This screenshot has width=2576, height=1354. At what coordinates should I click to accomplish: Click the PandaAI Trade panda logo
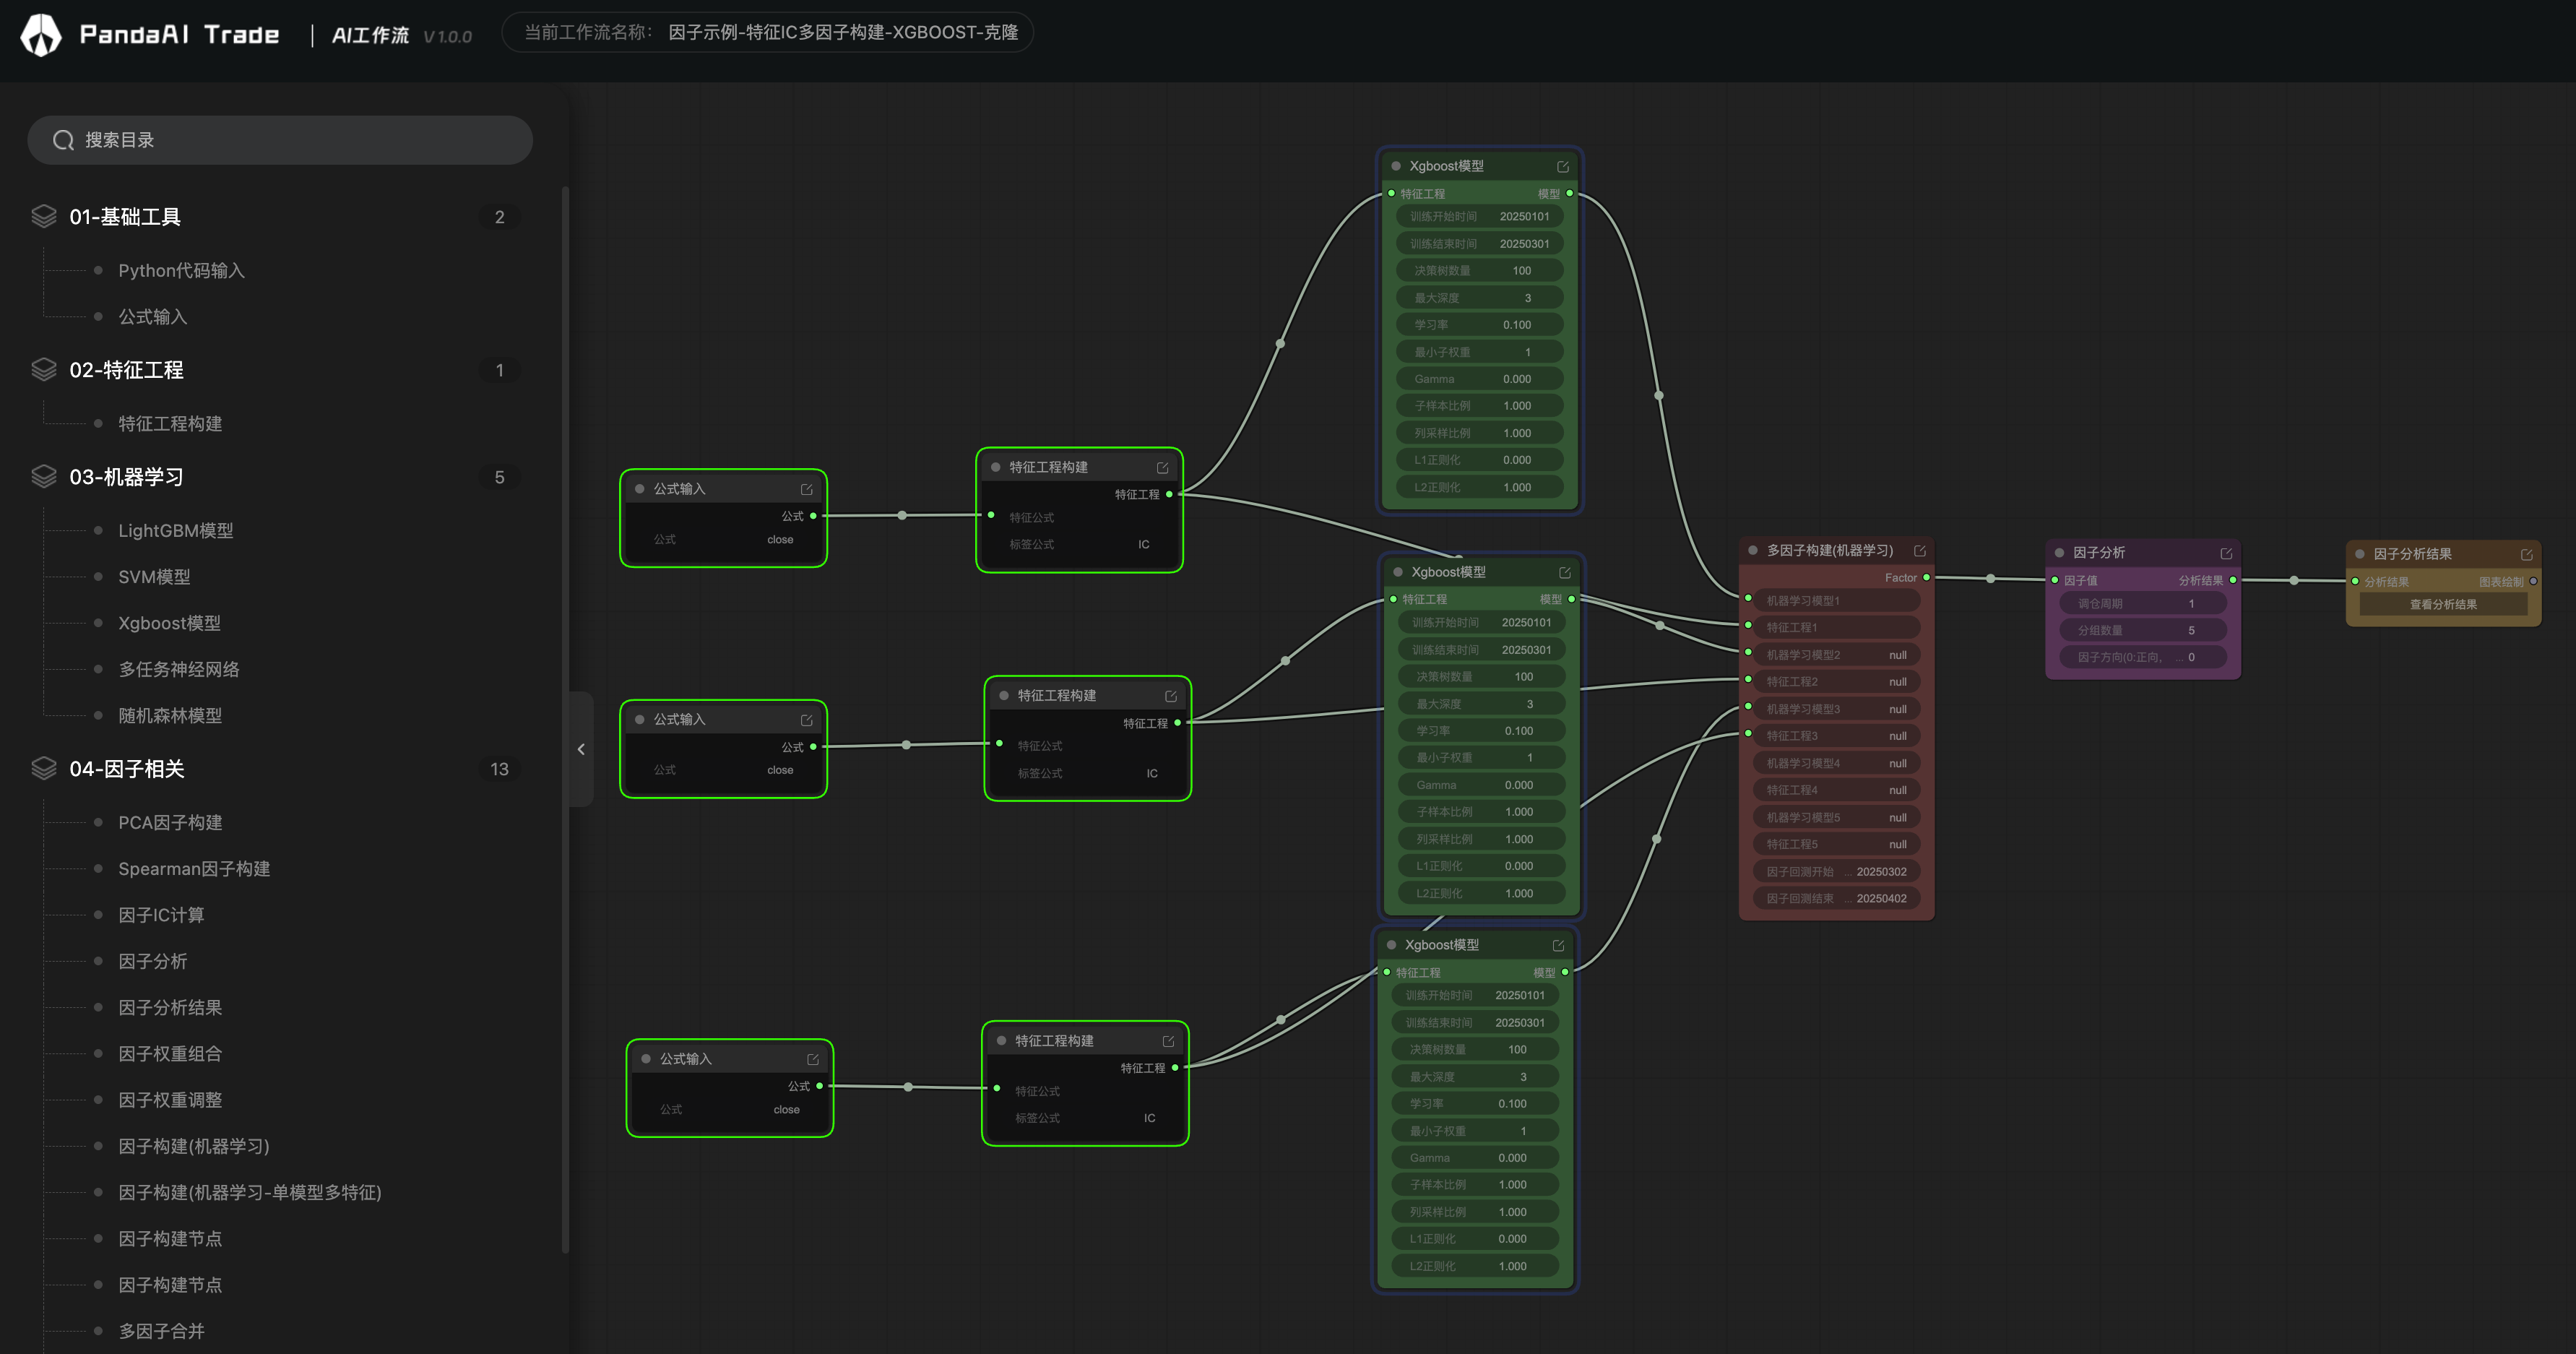coord(41,35)
